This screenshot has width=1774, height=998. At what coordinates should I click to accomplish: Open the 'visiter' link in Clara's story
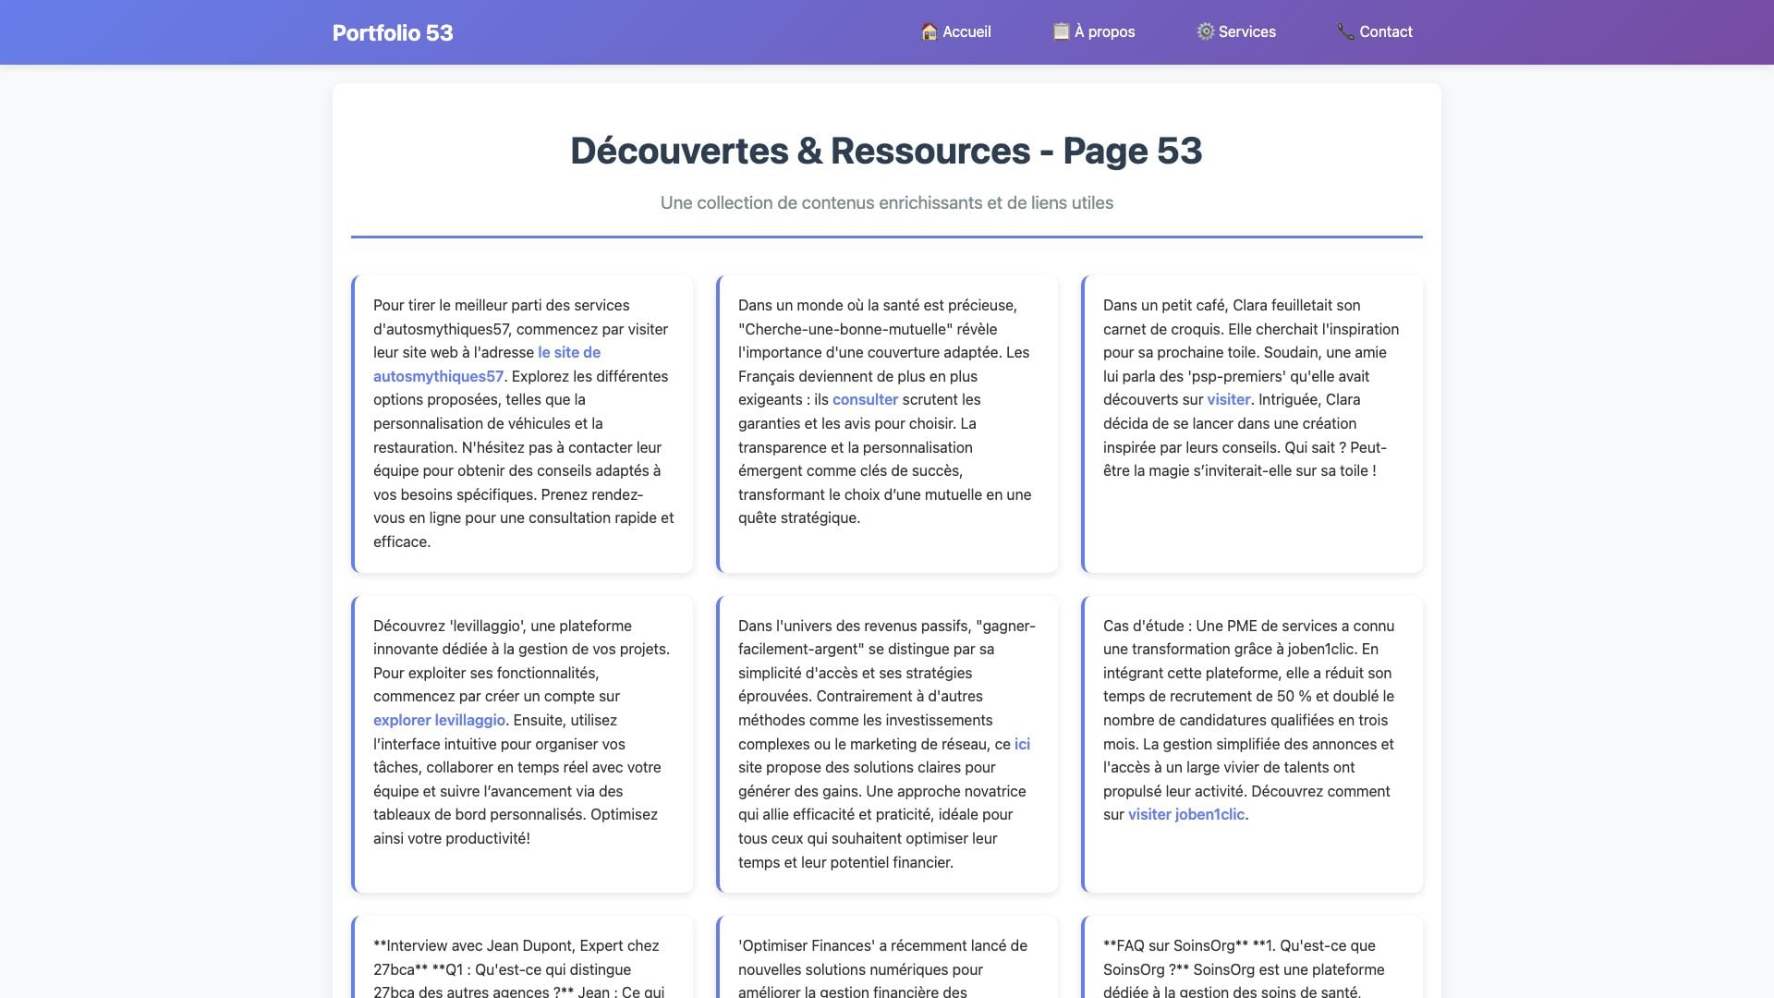pos(1228,400)
